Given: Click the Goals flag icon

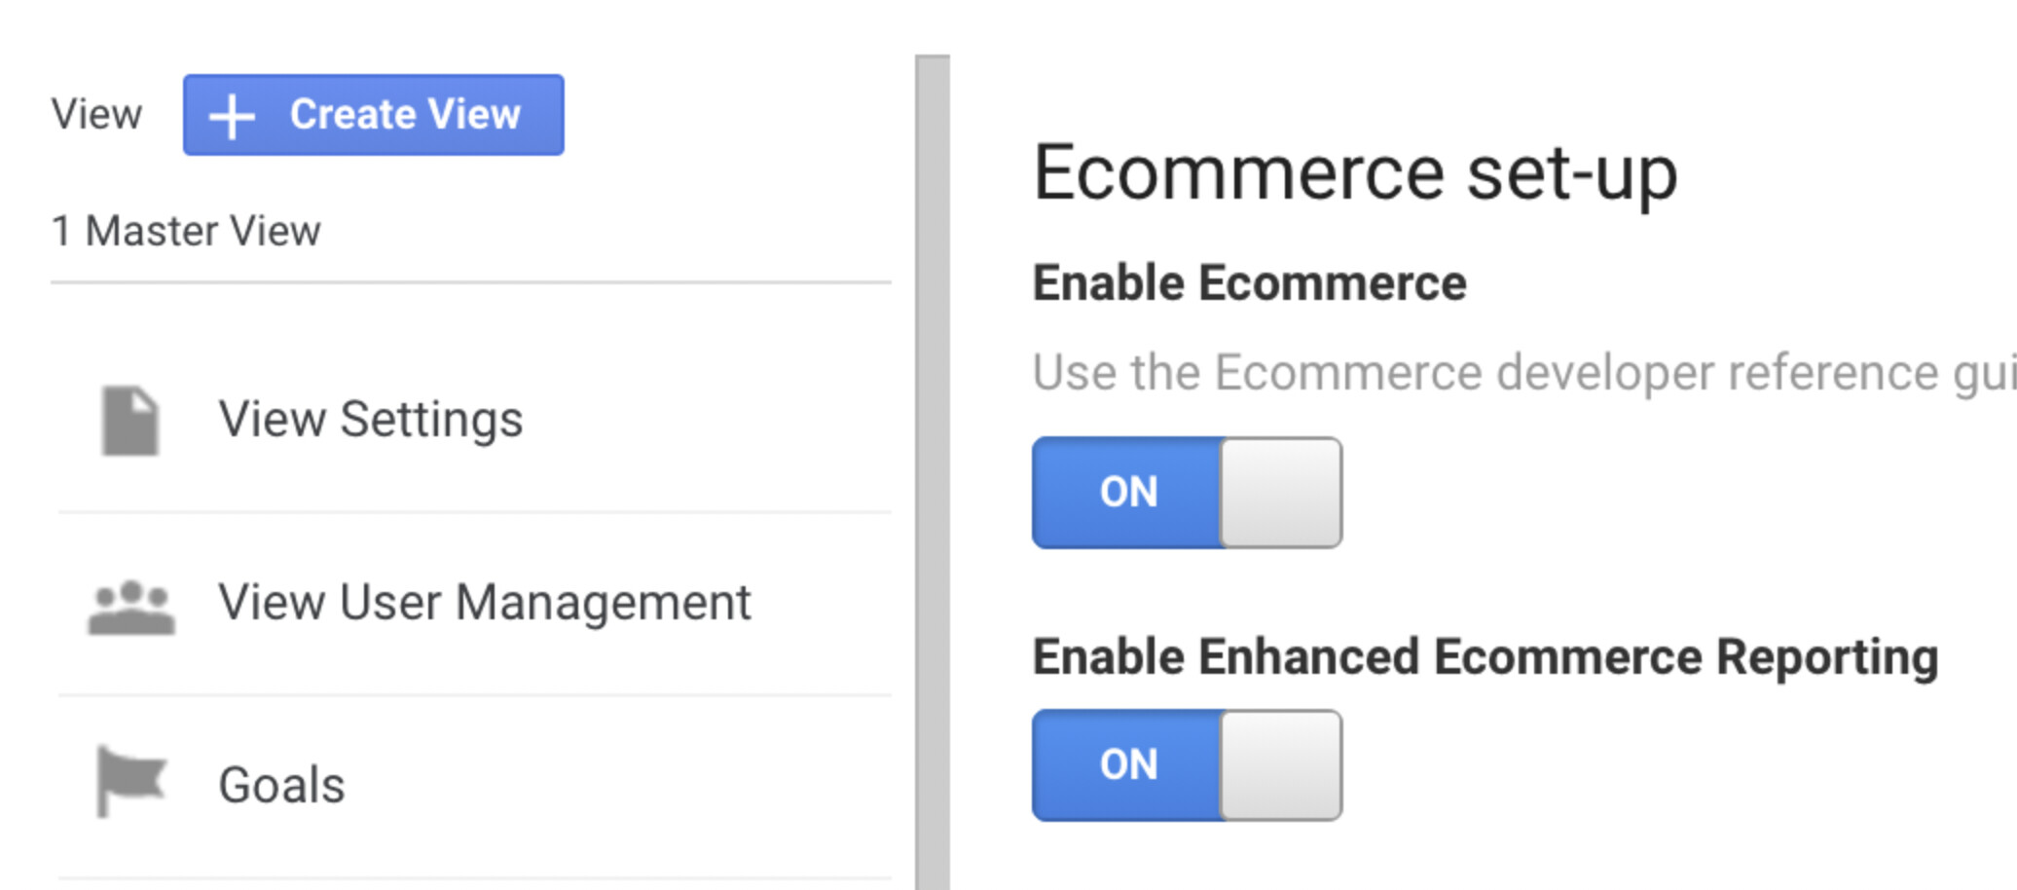Looking at the screenshot, I should 130,781.
